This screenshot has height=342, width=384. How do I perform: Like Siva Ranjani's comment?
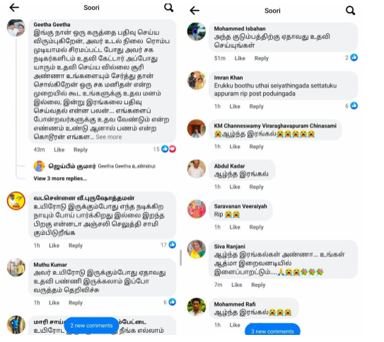237,285
